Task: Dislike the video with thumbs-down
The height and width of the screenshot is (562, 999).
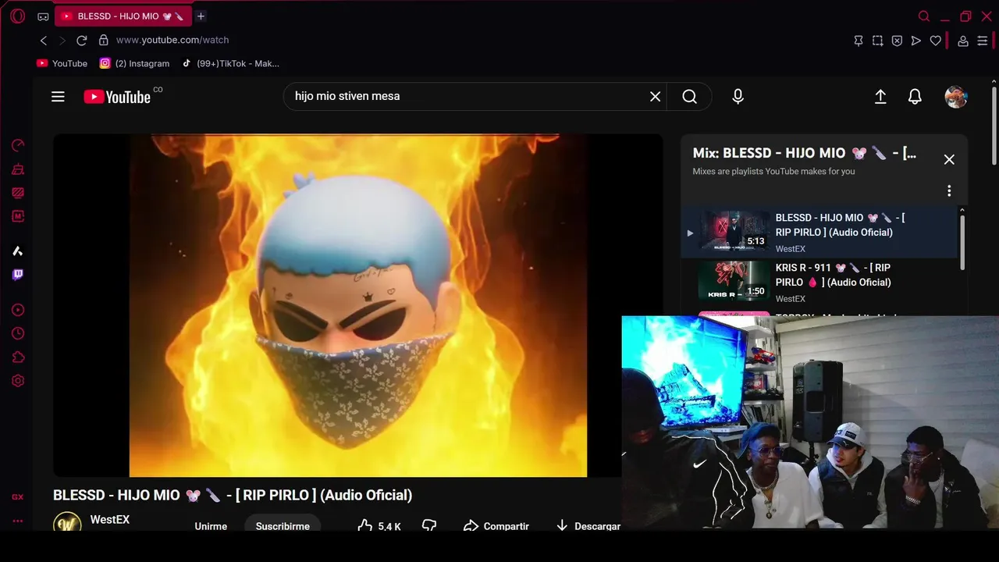Action: coord(428,526)
